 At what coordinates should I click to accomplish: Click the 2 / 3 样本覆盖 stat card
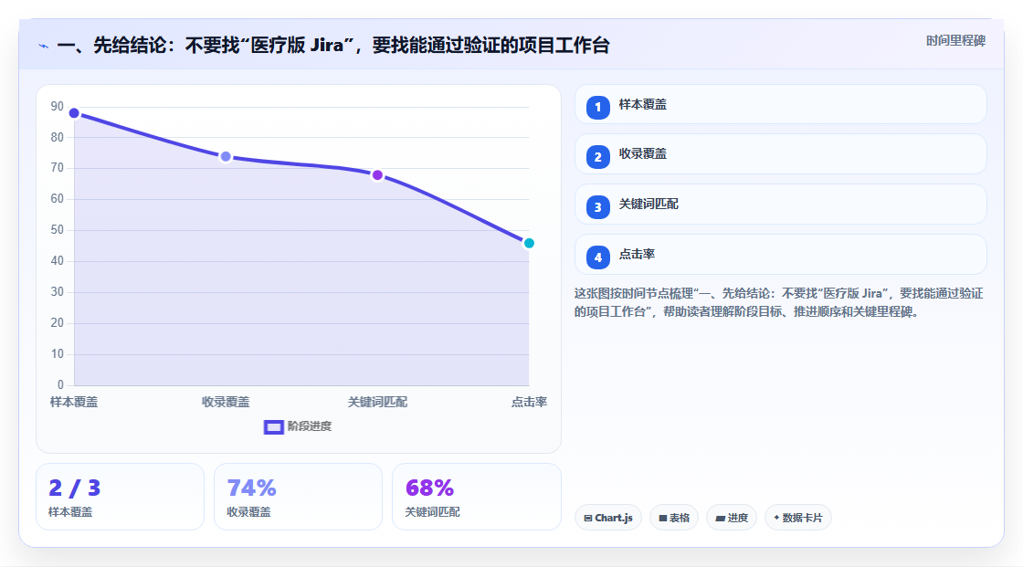(x=120, y=497)
